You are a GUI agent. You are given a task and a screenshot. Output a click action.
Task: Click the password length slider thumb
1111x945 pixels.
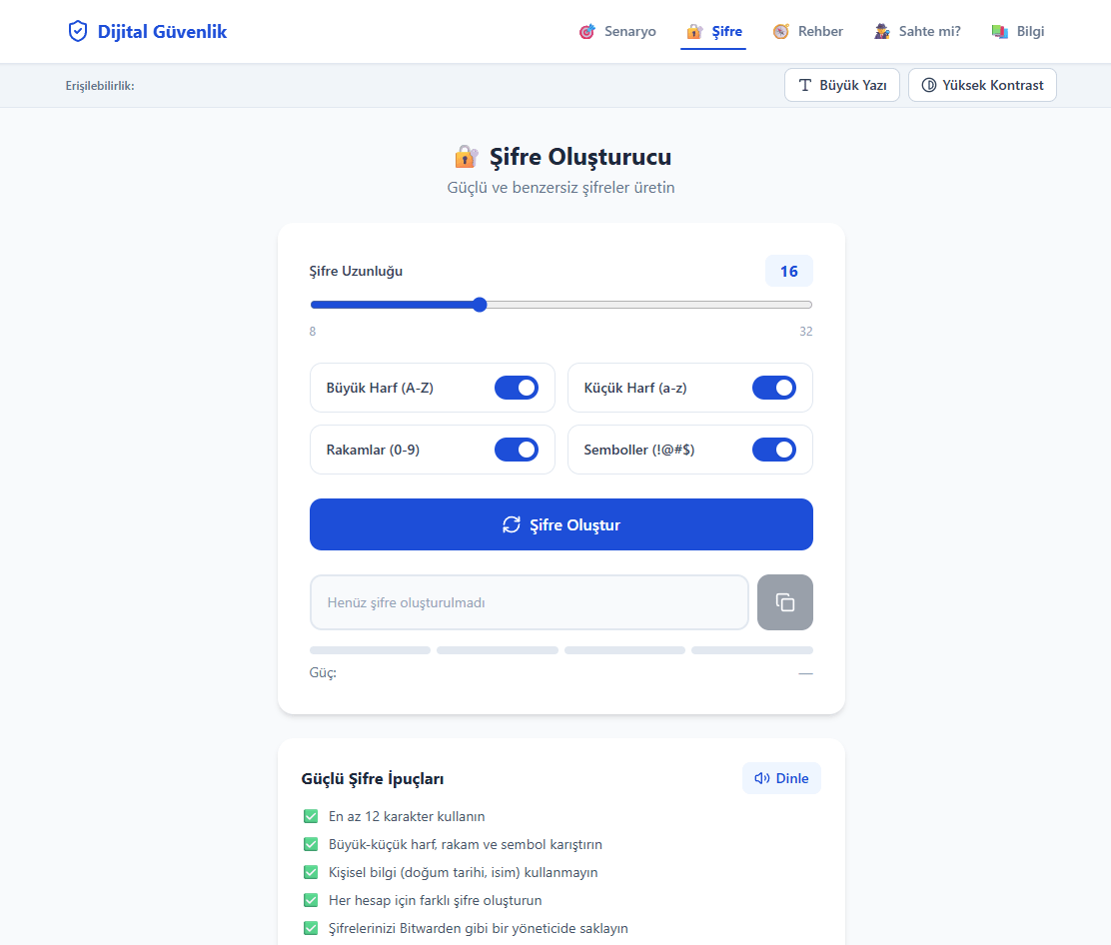click(x=480, y=305)
